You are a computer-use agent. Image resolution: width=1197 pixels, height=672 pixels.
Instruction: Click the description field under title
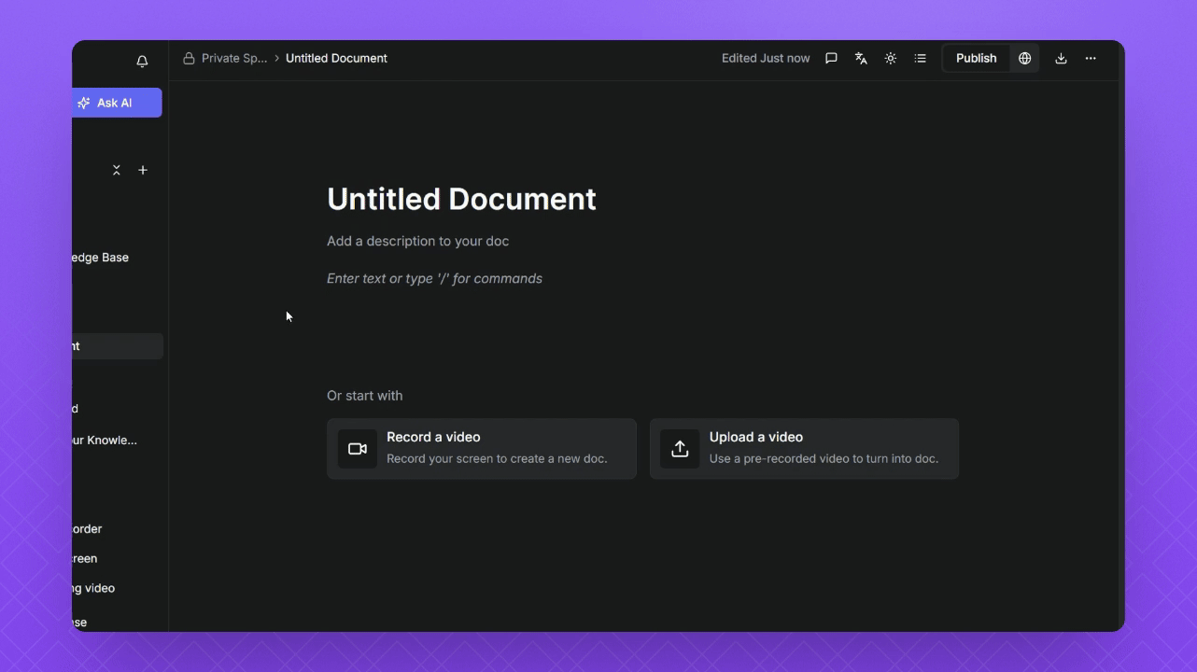[x=417, y=241]
